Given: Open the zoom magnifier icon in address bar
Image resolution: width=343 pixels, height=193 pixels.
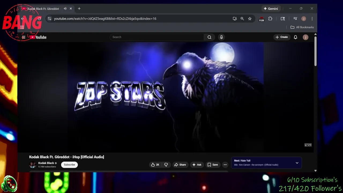Looking at the screenshot, I should coord(242,19).
